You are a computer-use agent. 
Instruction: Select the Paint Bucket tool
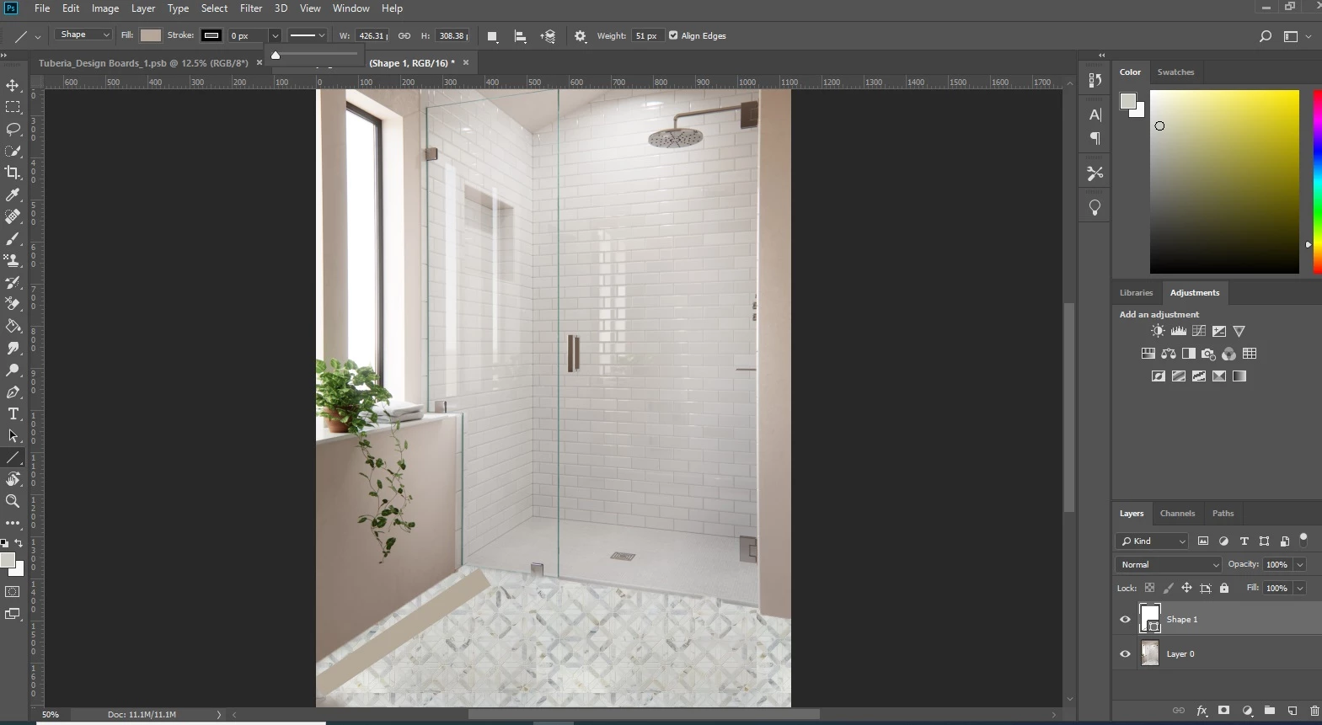click(13, 326)
